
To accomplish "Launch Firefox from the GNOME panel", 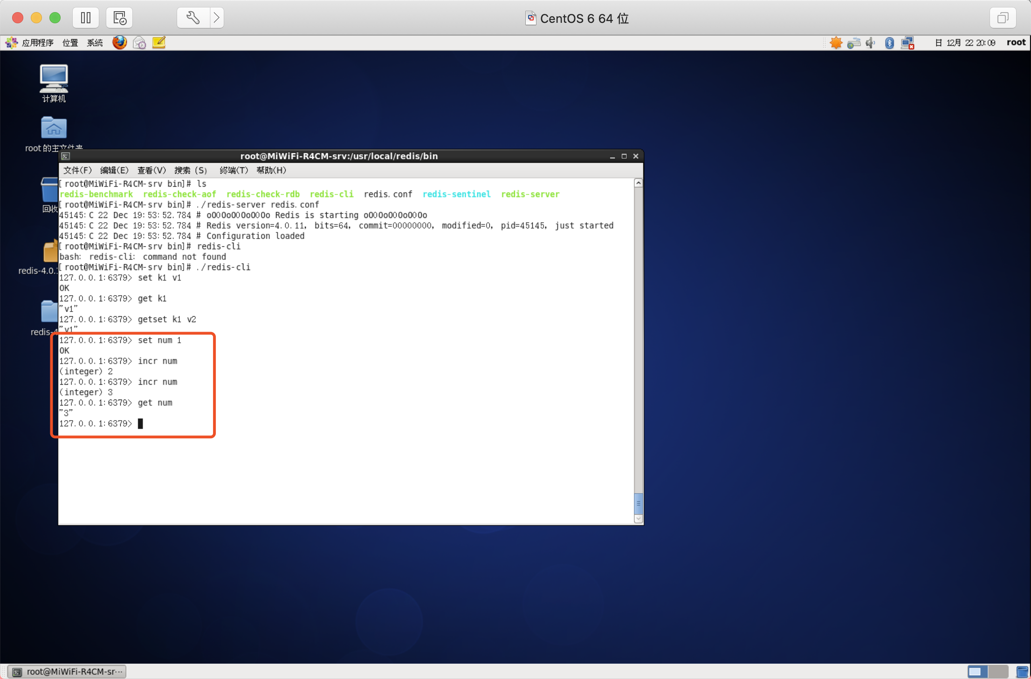I will pos(119,43).
